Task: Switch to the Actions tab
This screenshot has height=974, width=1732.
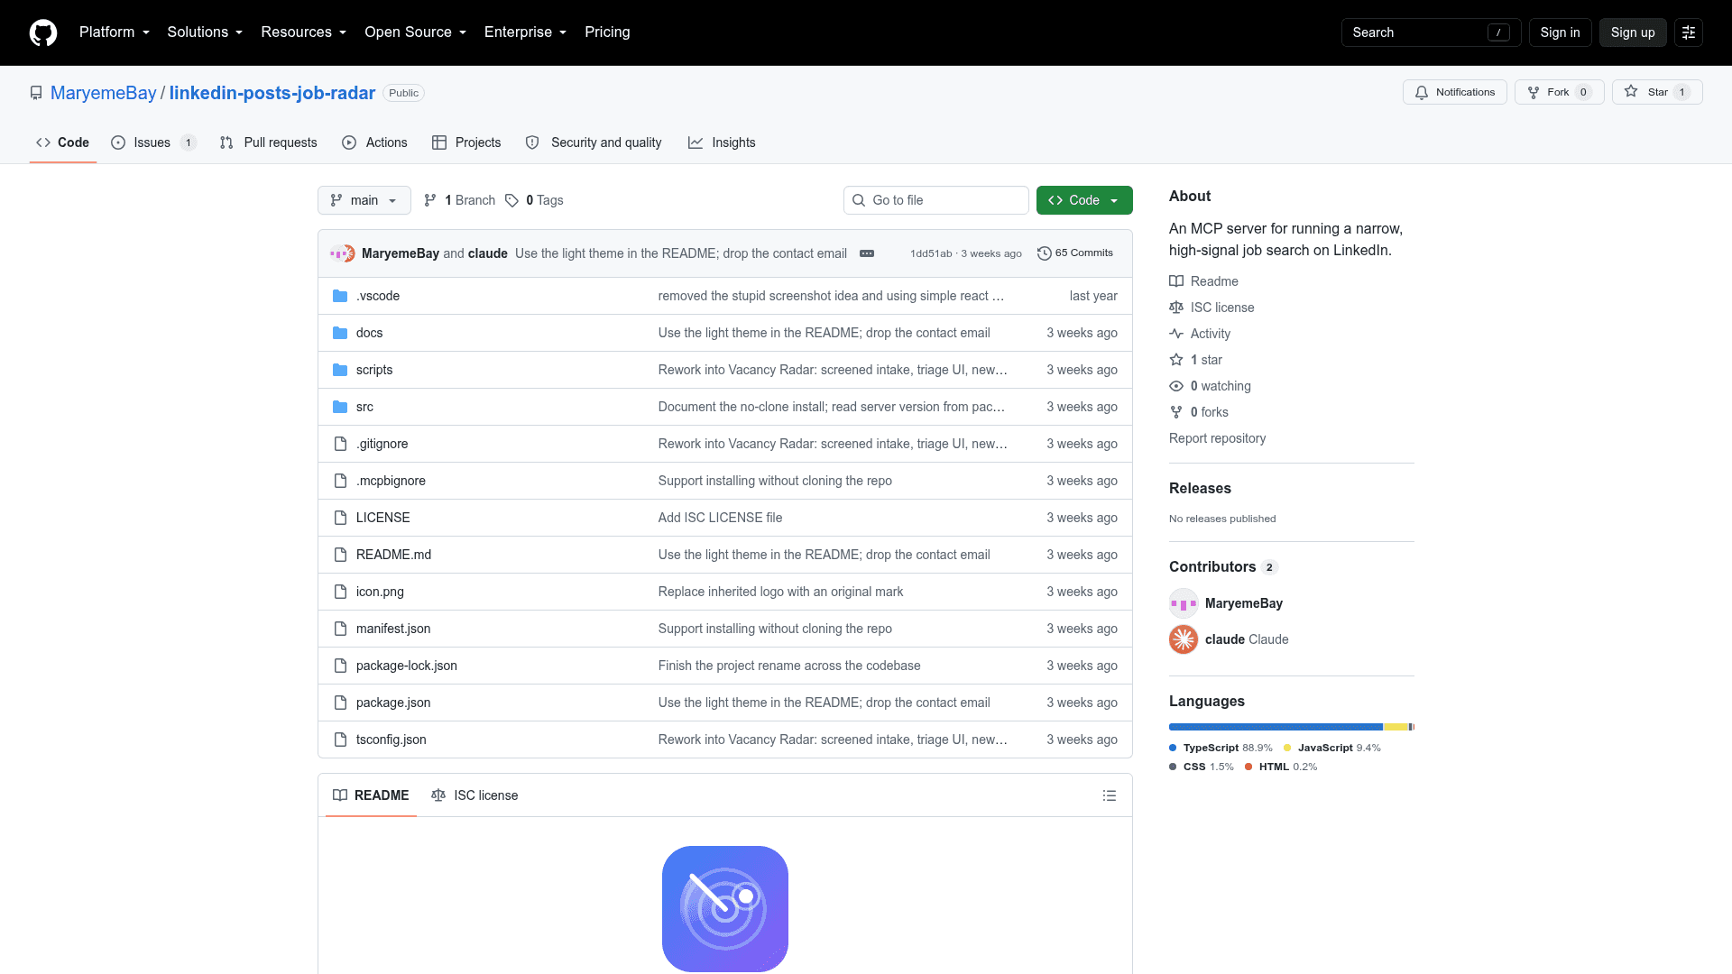Action: click(x=374, y=142)
